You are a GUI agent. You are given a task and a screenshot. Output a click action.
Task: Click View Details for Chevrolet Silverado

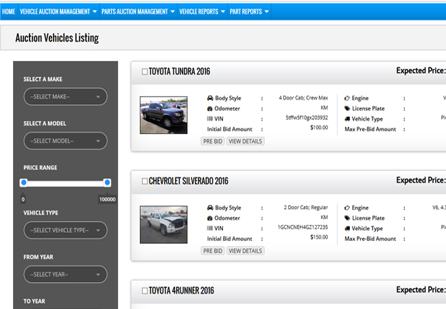click(x=245, y=251)
